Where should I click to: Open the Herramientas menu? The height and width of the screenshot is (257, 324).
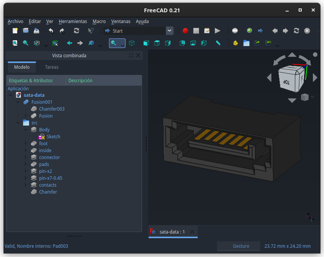[73, 22]
